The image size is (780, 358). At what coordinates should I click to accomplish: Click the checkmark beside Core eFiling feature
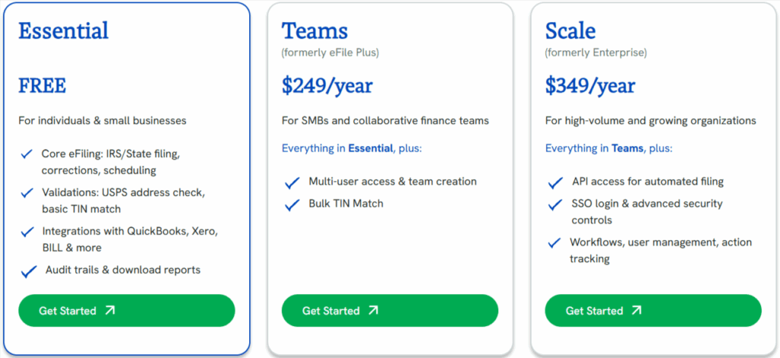tap(27, 155)
